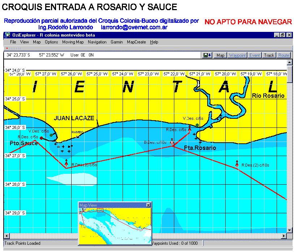Toggle the Waypoint display button

click(237, 55)
